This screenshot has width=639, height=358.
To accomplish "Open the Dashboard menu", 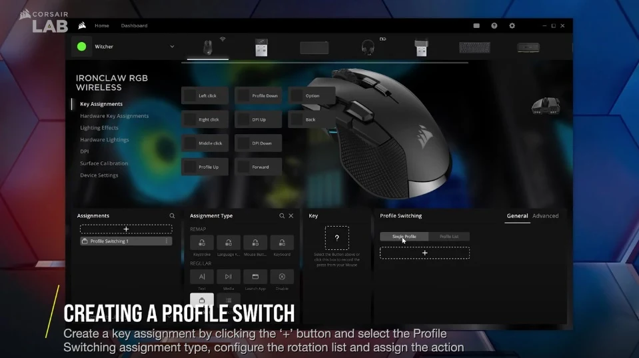I will (x=134, y=26).
